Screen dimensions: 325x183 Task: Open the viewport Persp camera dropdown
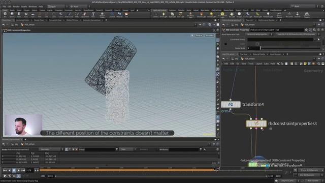point(199,36)
